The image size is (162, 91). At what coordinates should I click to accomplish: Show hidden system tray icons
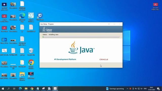click(127, 89)
